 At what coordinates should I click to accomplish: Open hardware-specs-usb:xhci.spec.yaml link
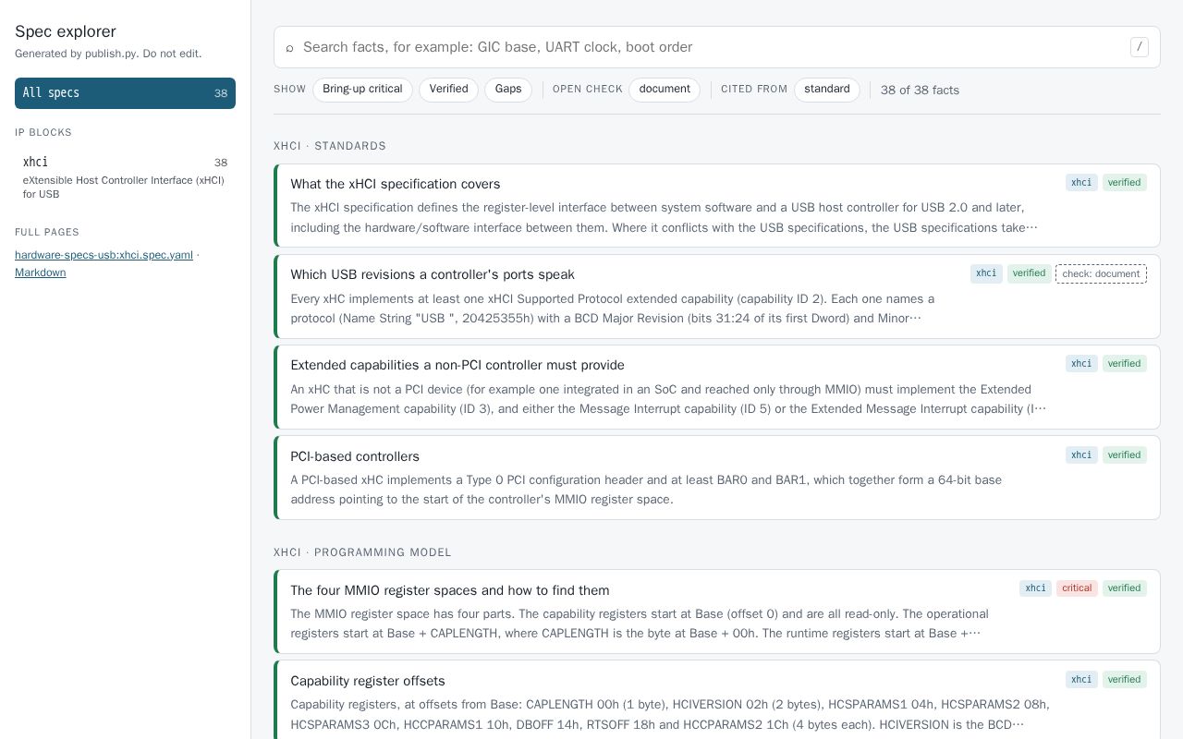104,255
